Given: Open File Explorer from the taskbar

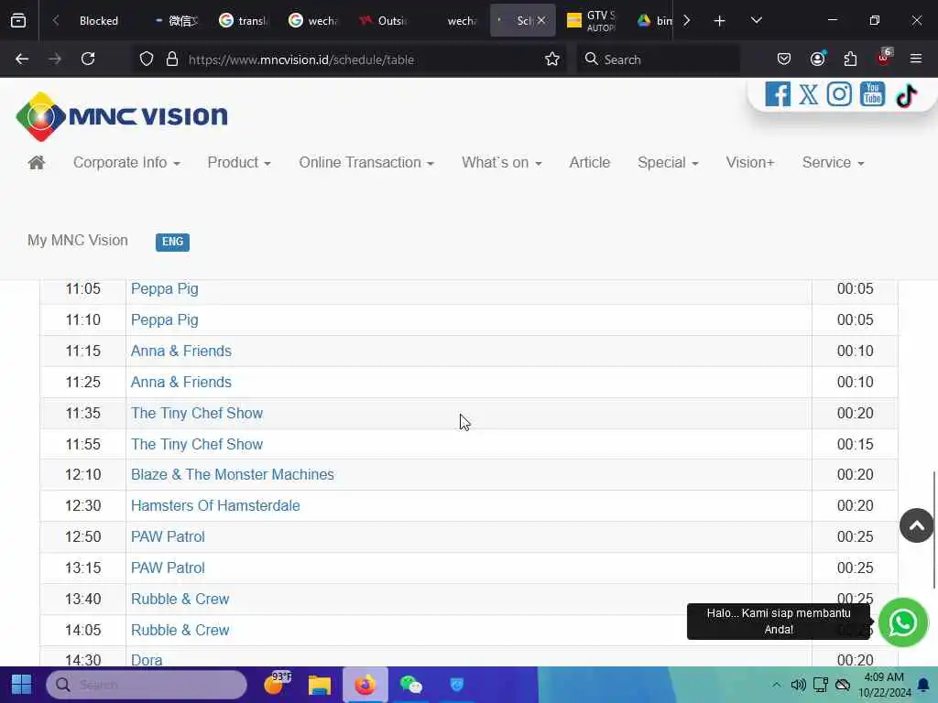Looking at the screenshot, I should [320, 685].
